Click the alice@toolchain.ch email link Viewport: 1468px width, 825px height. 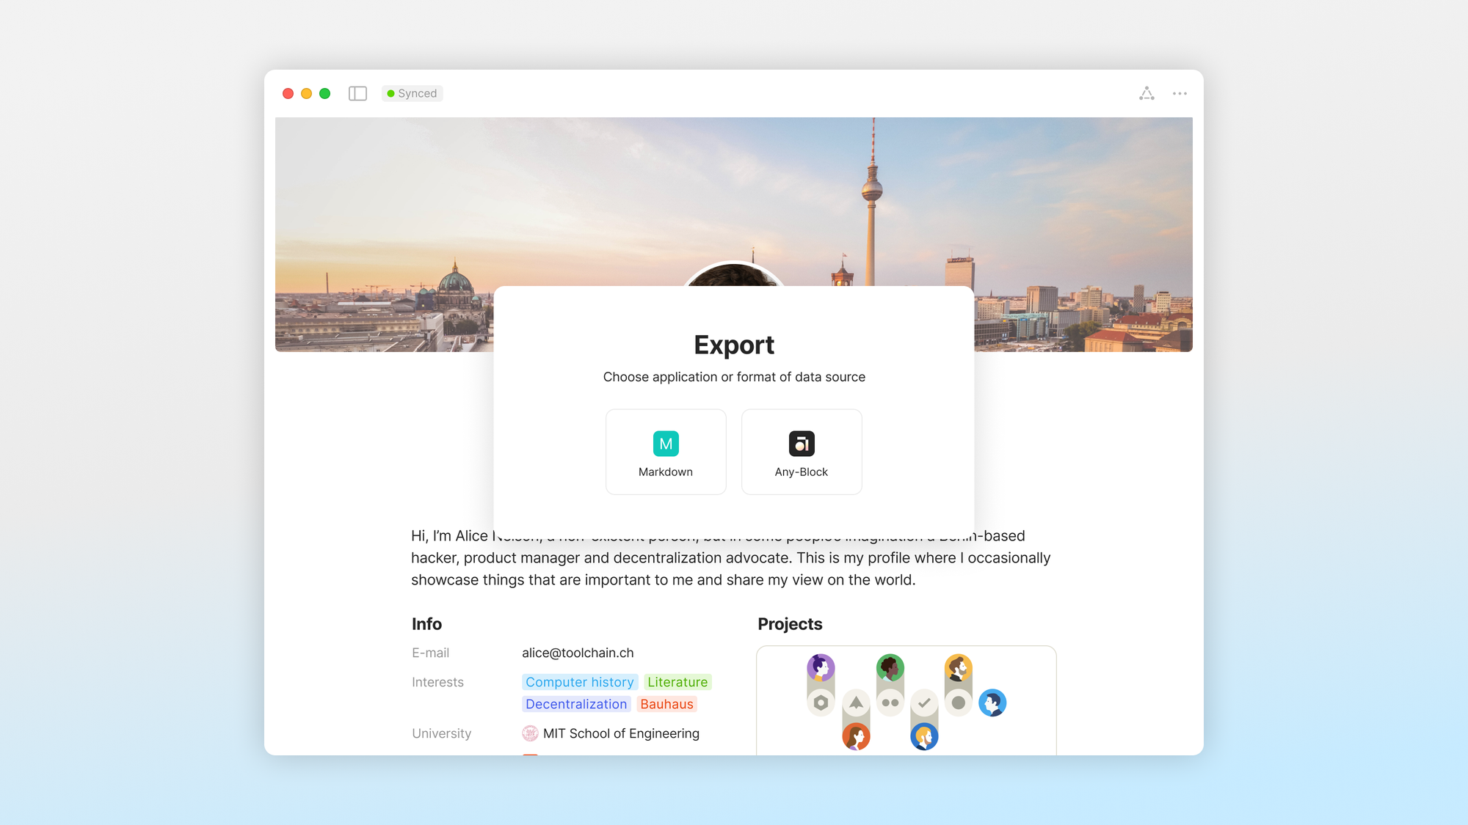pyautogui.click(x=577, y=652)
